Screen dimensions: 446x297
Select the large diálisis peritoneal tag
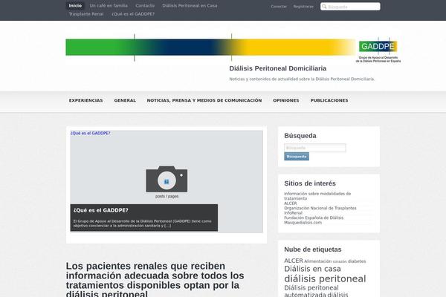325,279
